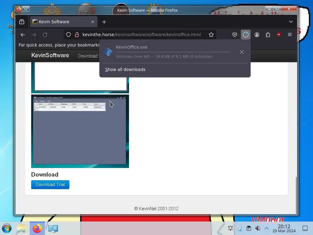Open the Firefox hamburger menu
The image size is (313, 235).
click(x=290, y=35)
